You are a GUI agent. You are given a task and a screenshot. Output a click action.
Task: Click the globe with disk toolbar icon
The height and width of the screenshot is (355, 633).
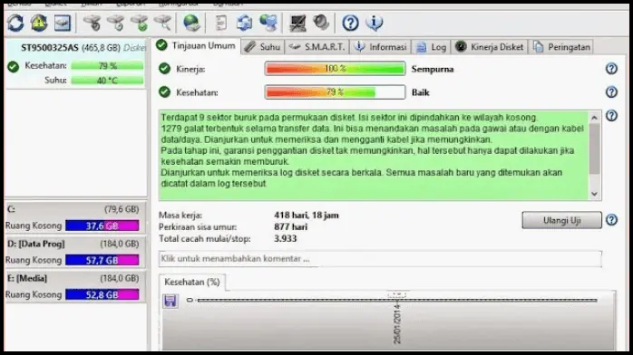(191, 23)
